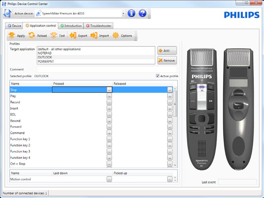Open Pressed ellipsis for Function key 1

tap(109, 139)
